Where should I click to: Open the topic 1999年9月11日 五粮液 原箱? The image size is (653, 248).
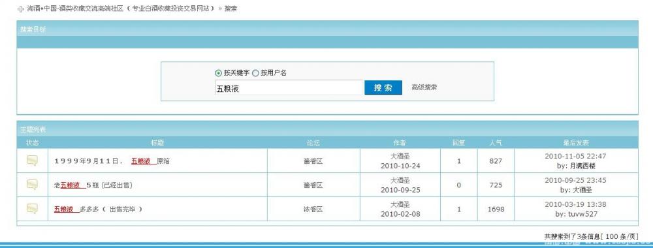(x=112, y=161)
